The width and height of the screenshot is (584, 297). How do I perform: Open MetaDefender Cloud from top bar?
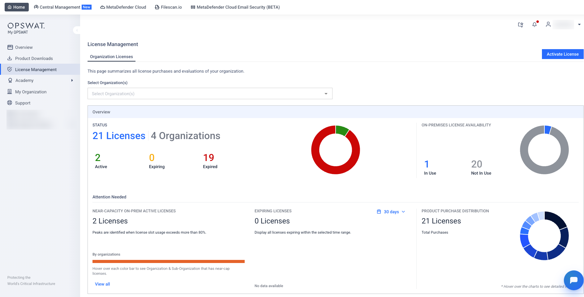point(123,7)
